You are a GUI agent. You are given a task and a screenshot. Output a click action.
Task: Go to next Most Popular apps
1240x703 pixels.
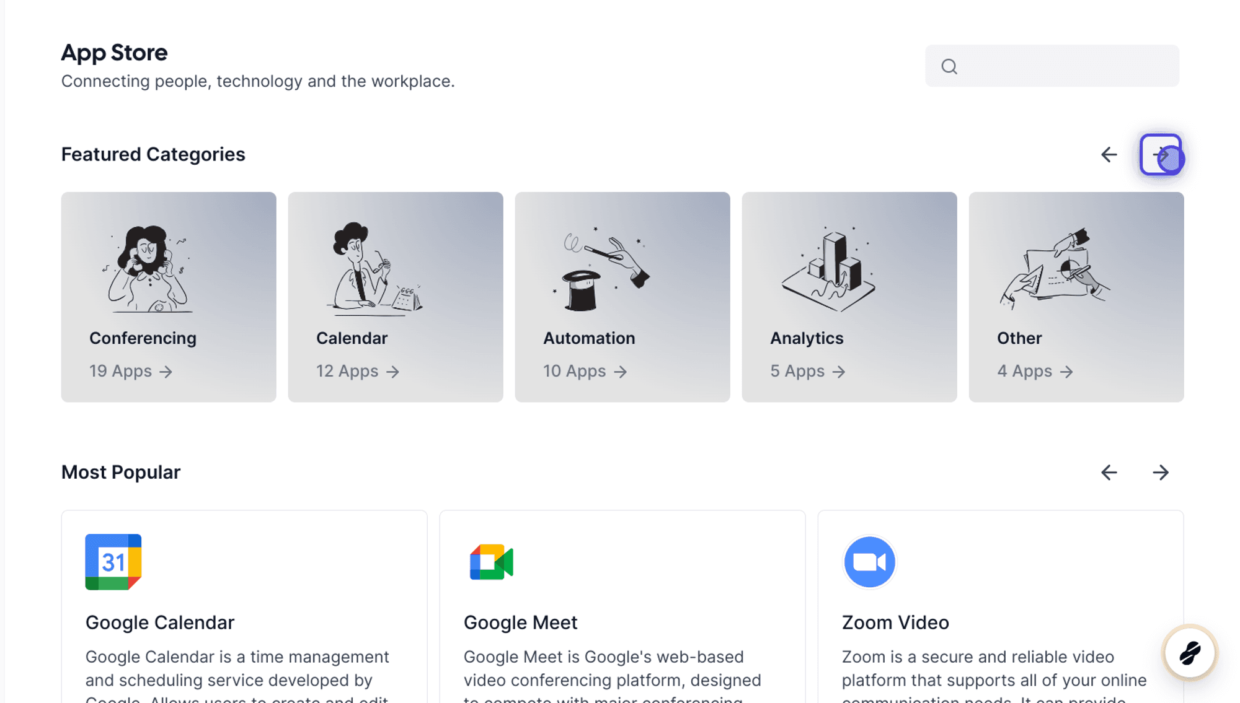pyautogui.click(x=1161, y=473)
